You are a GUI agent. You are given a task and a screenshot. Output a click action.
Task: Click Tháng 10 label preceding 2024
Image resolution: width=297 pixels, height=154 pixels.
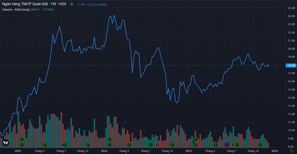coord(253,151)
